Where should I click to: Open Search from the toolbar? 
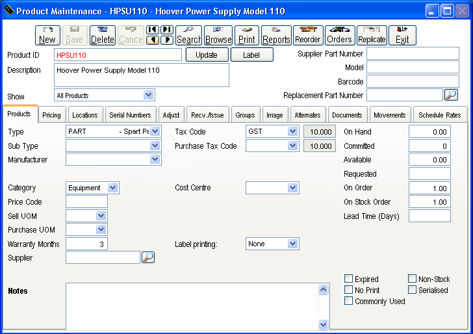(x=188, y=35)
